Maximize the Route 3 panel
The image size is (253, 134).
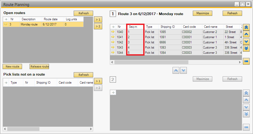[202, 13]
